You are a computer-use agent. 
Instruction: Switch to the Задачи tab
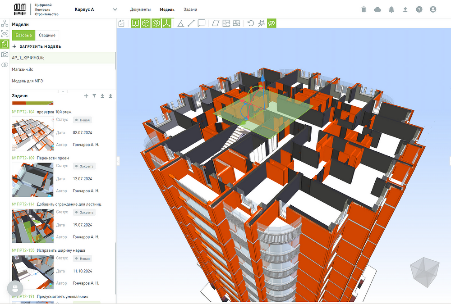coord(190,9)
